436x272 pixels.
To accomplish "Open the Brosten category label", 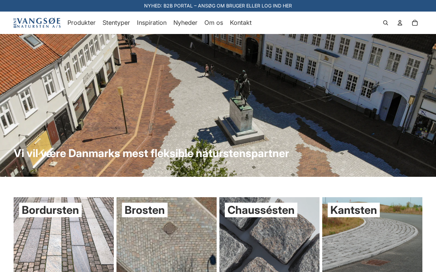I will [x=145, y=210].
